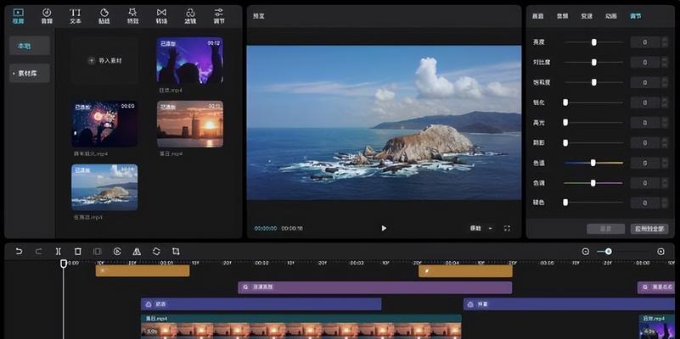Viewport: 680px width, 339px height.
Task: Click the Undo arrow in timeline toolbar
Action: click(19, 251)
